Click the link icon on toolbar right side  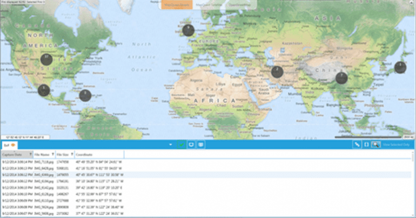[357, 145]
